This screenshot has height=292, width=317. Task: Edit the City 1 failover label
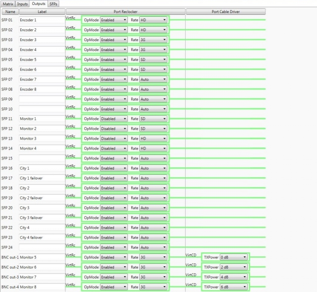click(x=42, y=178)
